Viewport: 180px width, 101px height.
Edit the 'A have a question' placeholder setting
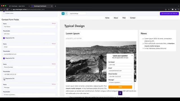(x=30, y=95)
